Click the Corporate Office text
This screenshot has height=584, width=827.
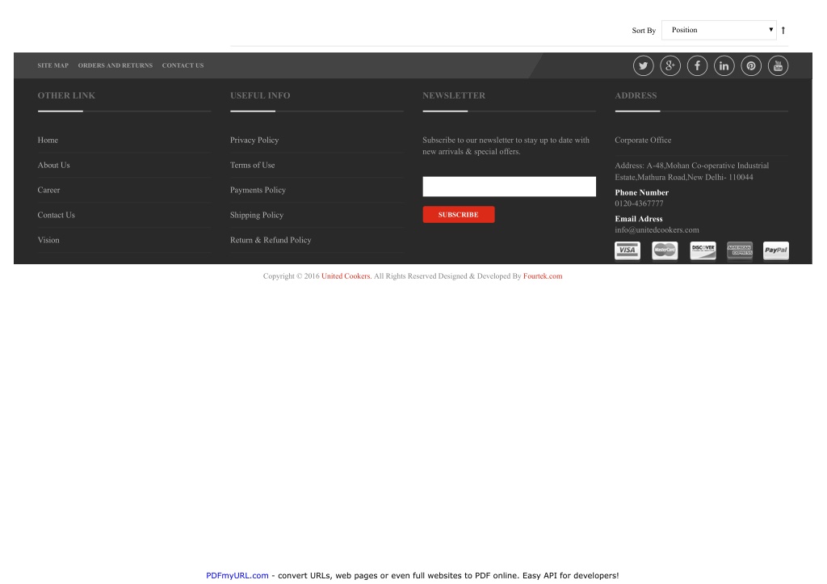coord(643,140)
